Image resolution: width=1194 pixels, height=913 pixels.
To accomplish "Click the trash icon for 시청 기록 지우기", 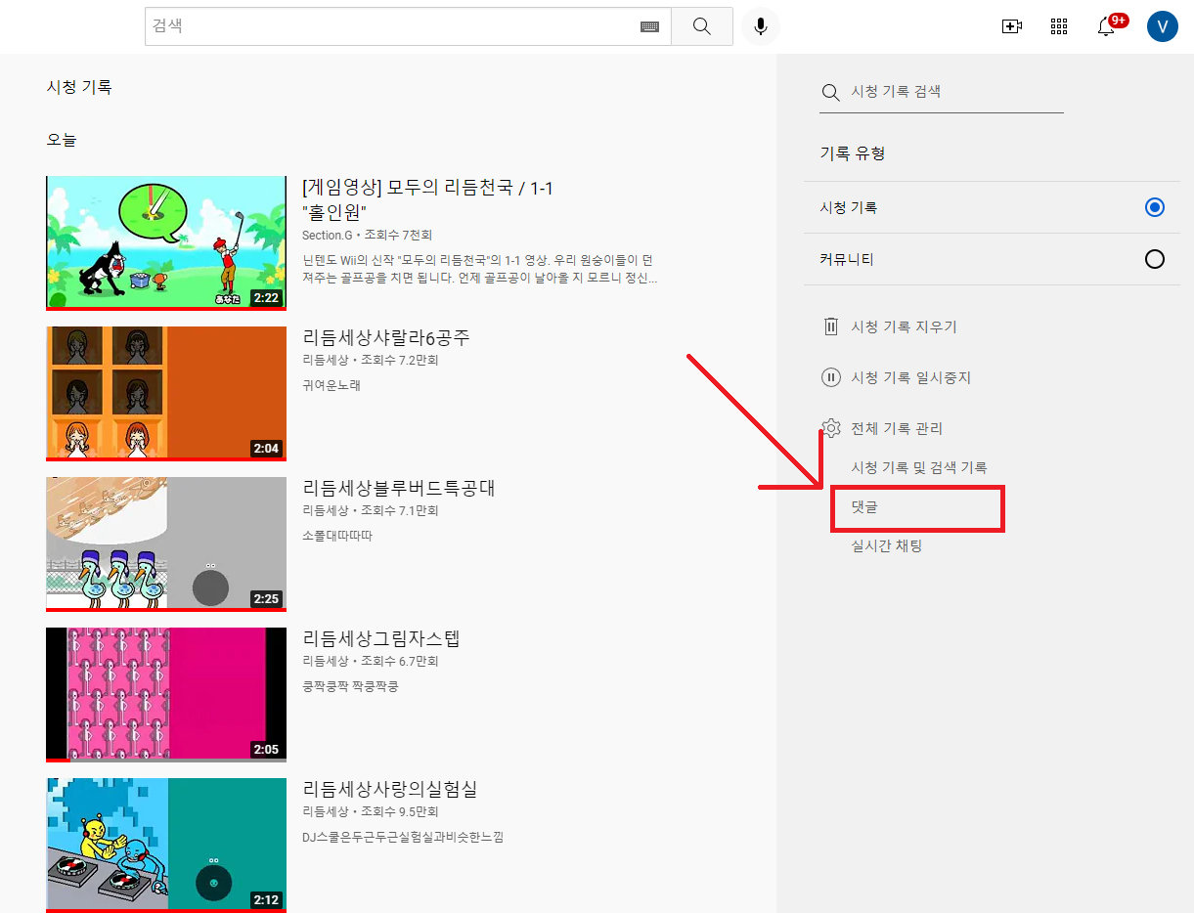I will pyautogui.click(x=831, y=326).
